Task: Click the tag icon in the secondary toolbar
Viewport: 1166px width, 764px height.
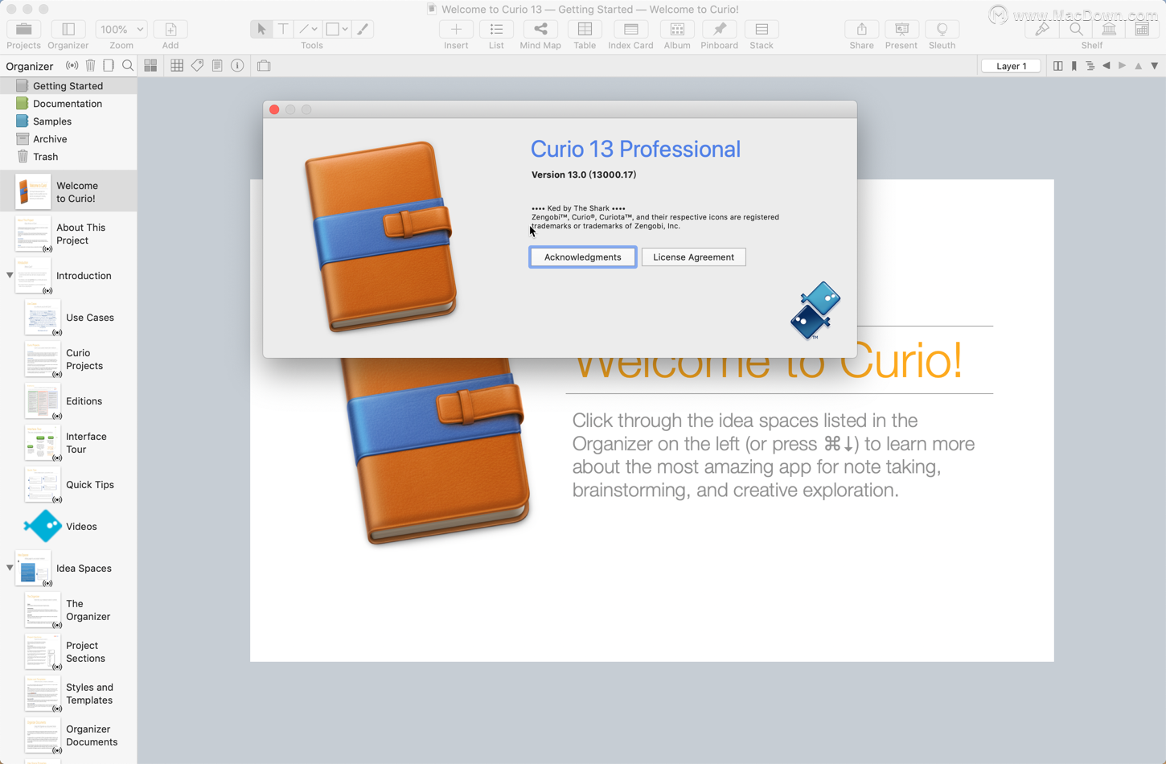Action: pos(197,66)
